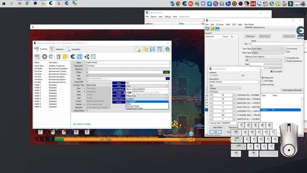Click the save floppy icon in Cheat Engine

pos(217,29)
